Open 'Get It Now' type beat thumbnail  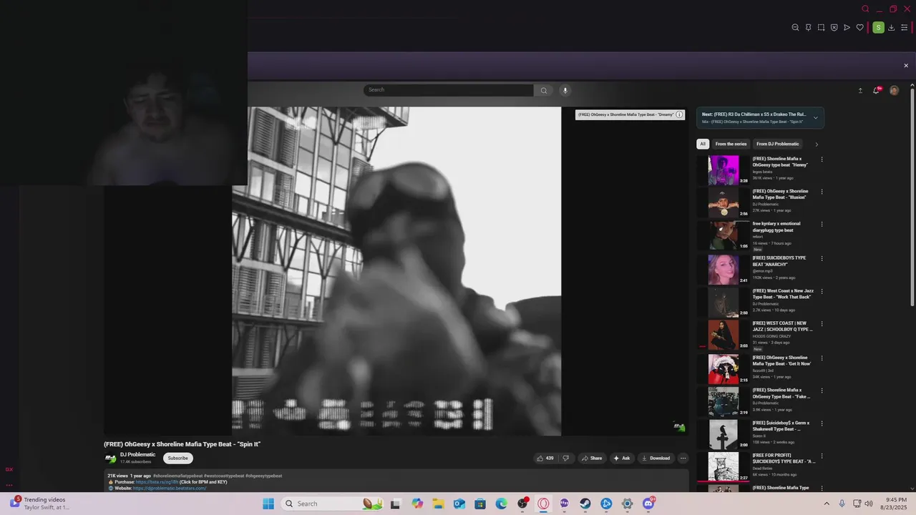723,369
